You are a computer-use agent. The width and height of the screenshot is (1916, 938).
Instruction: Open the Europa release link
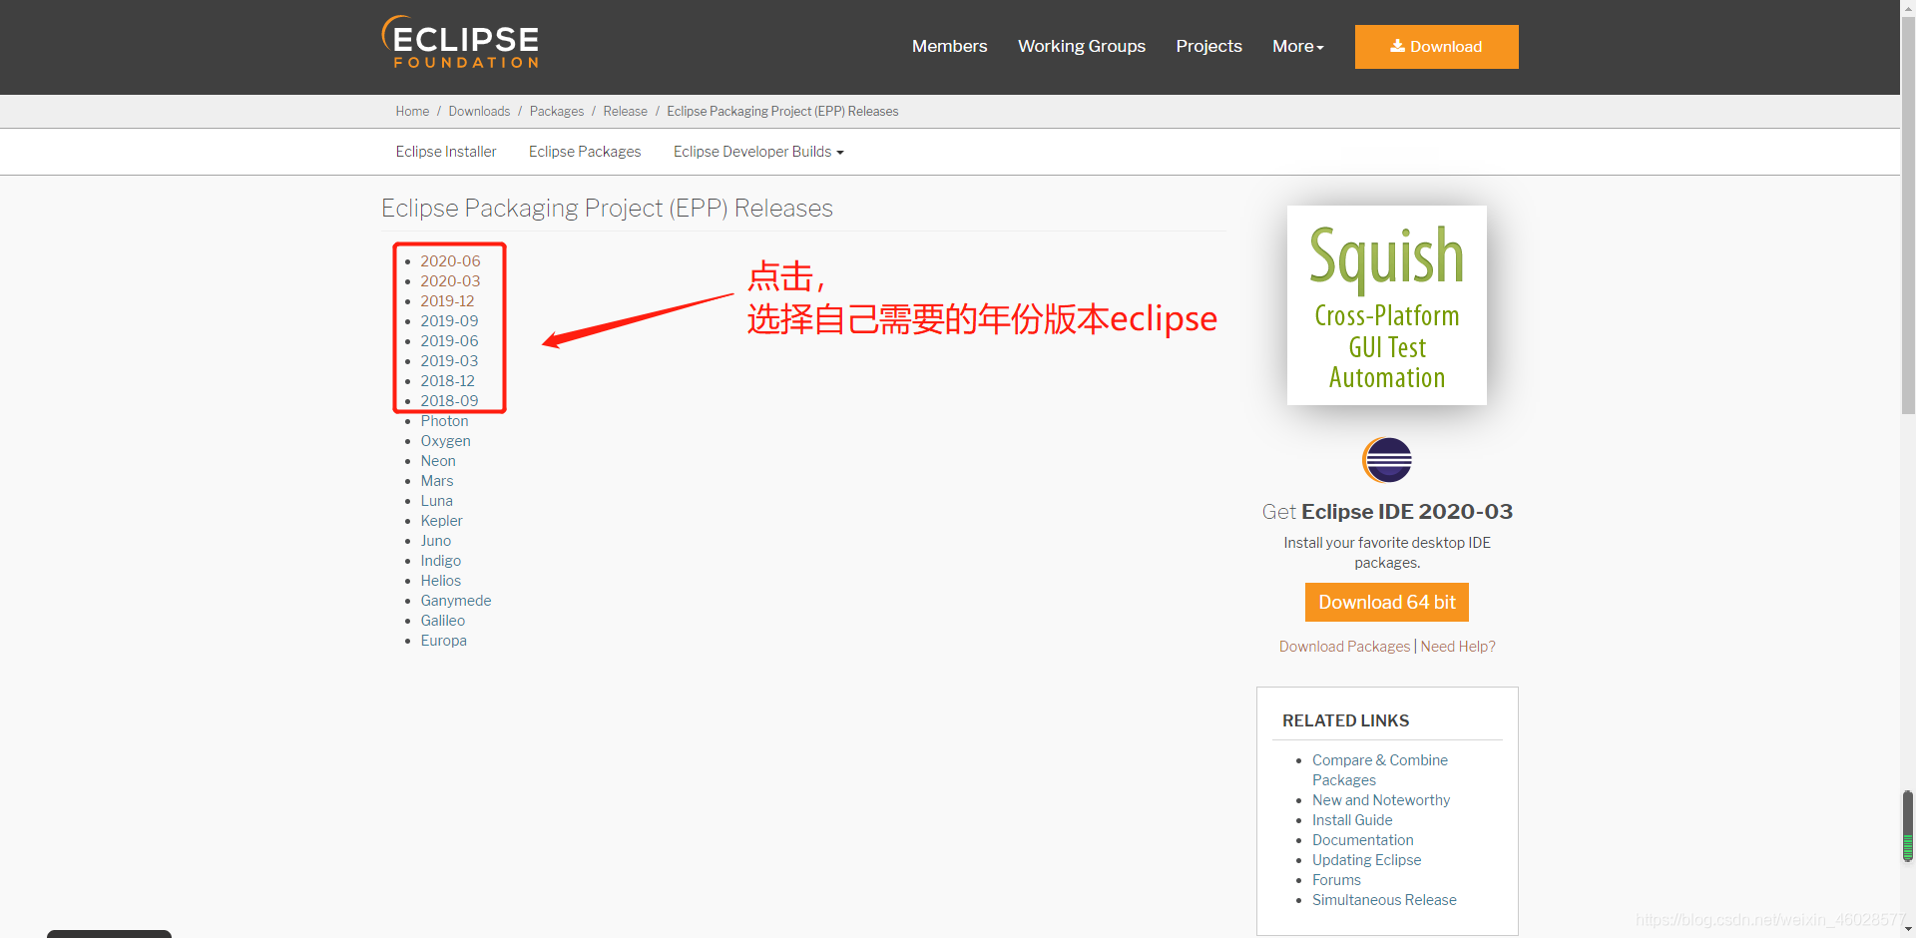[443, 641]
